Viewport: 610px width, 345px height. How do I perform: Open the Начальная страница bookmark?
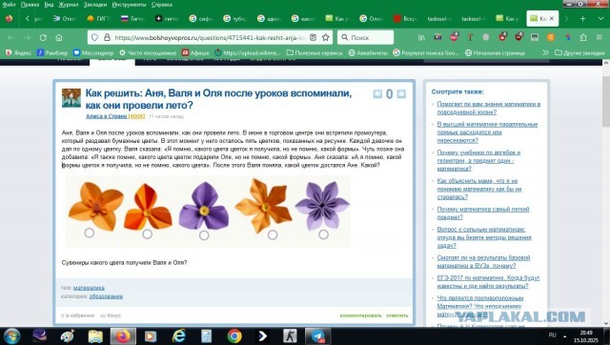[x=495, y=52]
